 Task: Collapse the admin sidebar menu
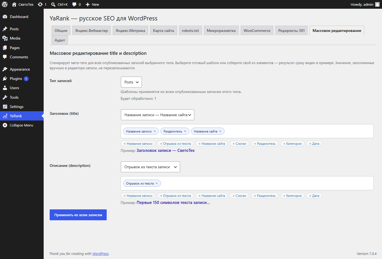point(22,125)
